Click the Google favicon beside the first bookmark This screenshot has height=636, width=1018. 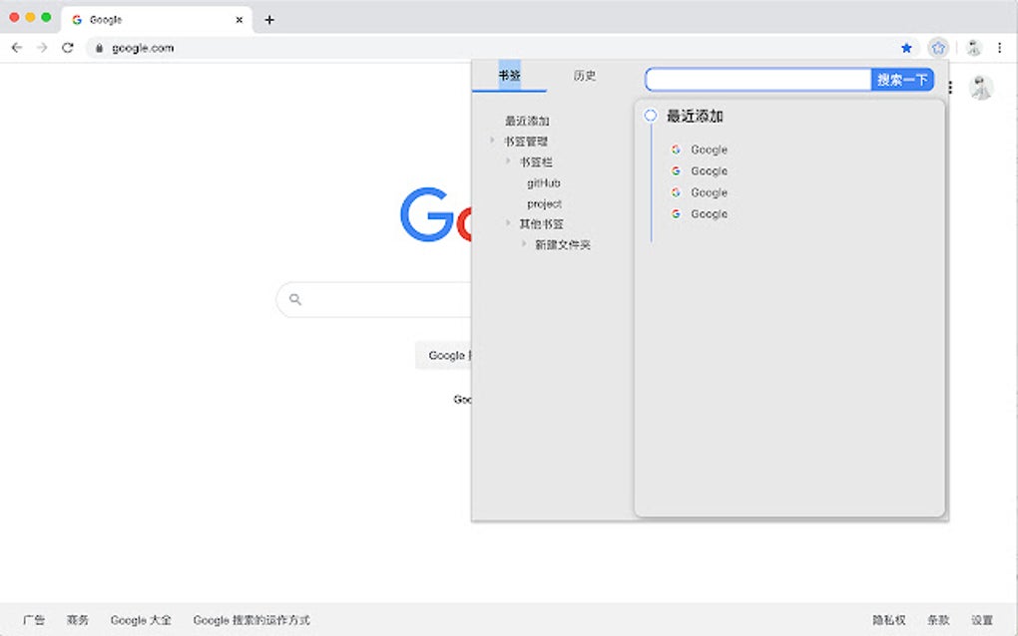coord(676,149)
